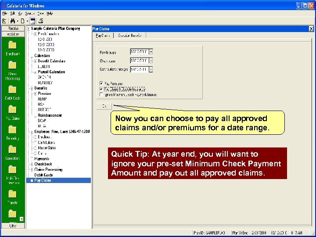This screenshot has height=237, width=316.
Task: Select the MONTHLY payroll calendar
Action: [x=45, y=83]
